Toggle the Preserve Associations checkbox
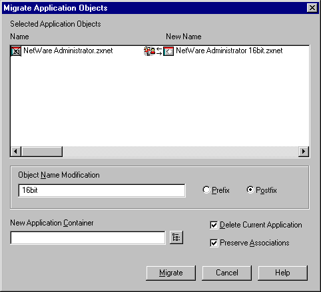The image size is (321, 292). pos(214,243)
